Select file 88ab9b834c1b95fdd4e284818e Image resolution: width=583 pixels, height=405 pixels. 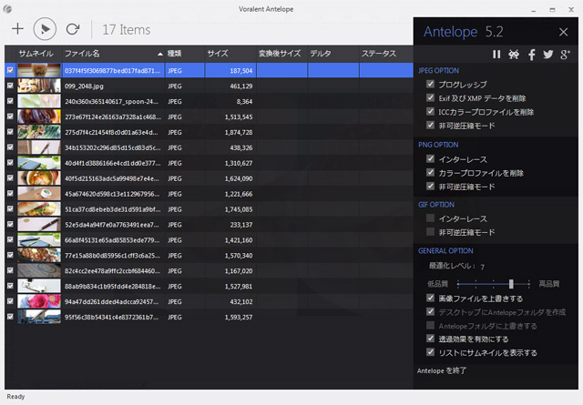[x=113, y=287]
